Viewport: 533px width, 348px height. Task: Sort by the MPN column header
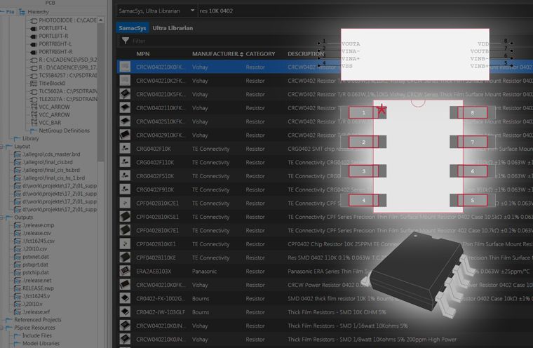(143, 54)
